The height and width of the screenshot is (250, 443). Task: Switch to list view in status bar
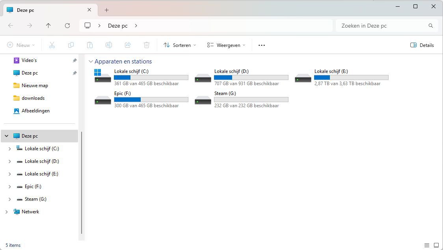coord(426,245)
